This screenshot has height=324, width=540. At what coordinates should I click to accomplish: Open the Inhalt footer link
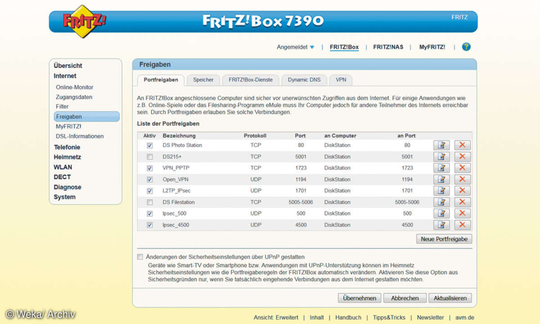(317, 317)
